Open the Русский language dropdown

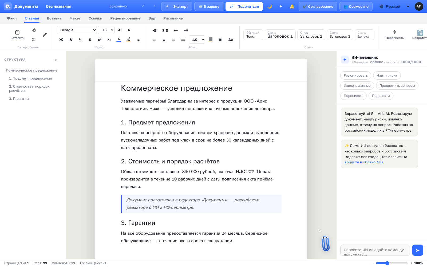[x=394, y=6]
